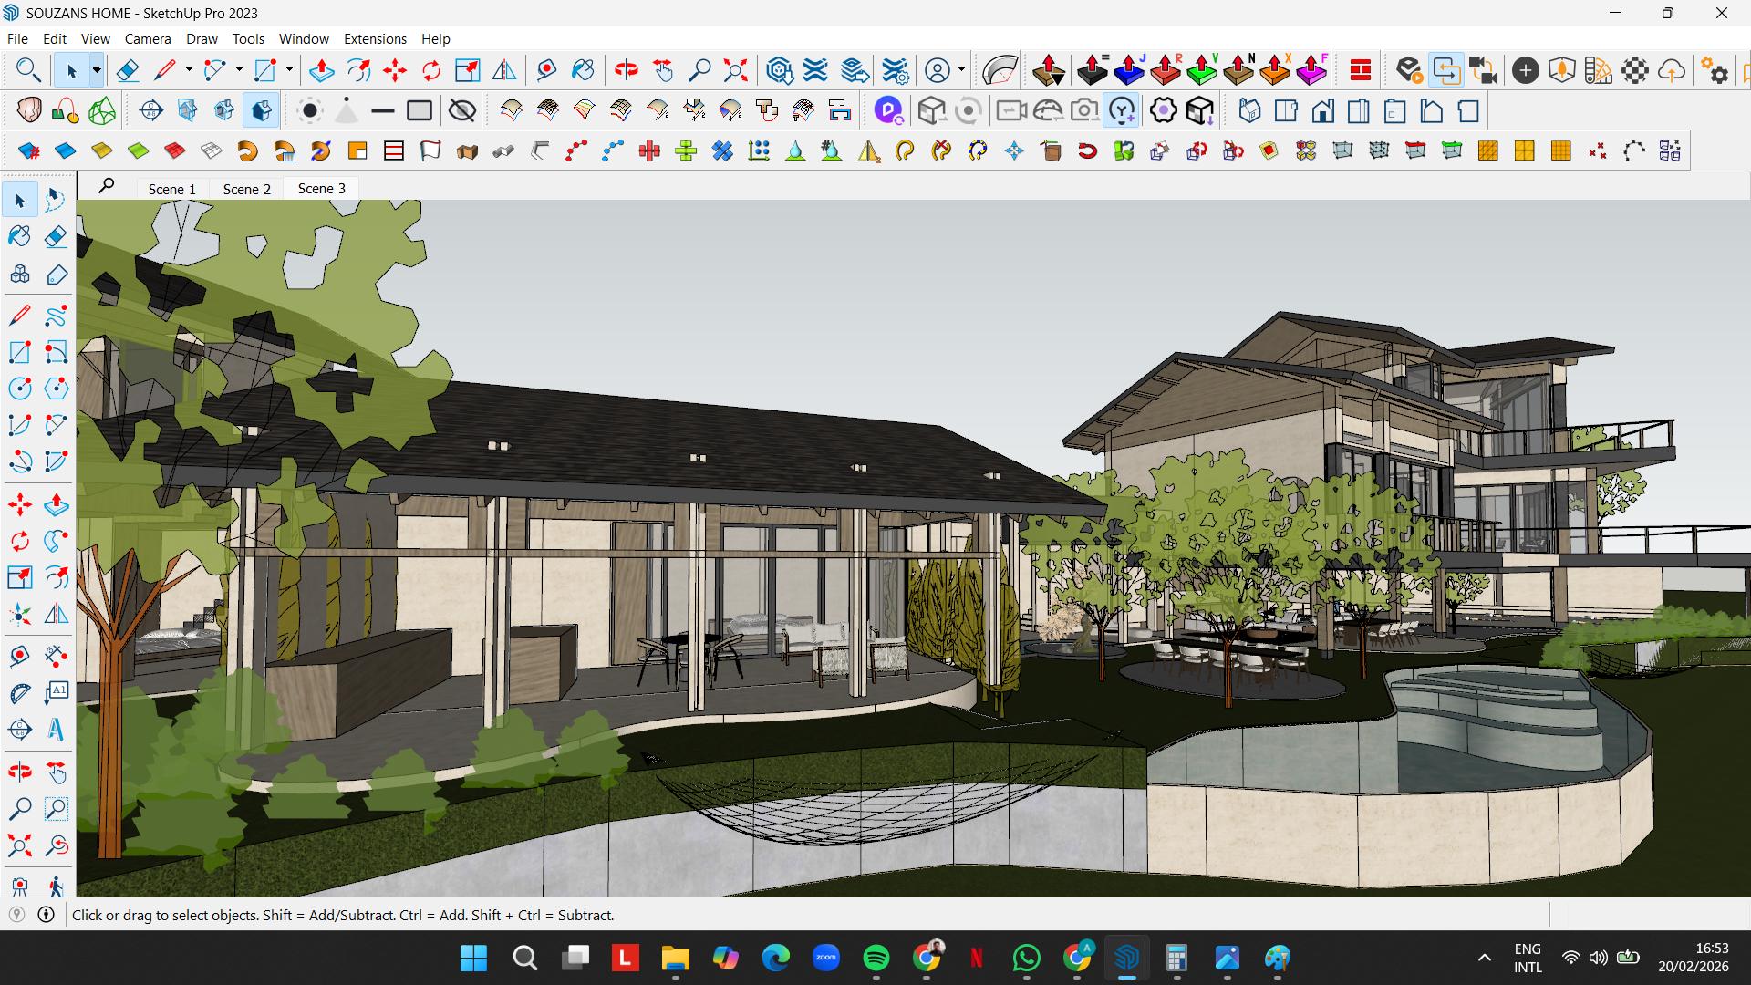This screenshot has width=1751, height=985.
Task: Click the Rotate tool icon
Action: 431,70
